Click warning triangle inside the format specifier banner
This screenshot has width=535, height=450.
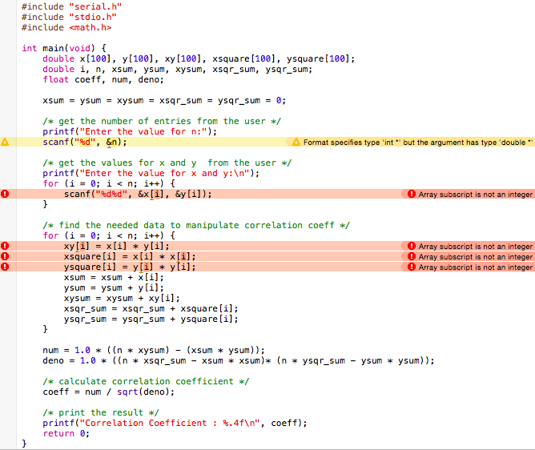296,143
